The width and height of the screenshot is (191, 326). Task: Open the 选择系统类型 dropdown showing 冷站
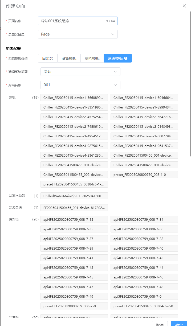80,72
